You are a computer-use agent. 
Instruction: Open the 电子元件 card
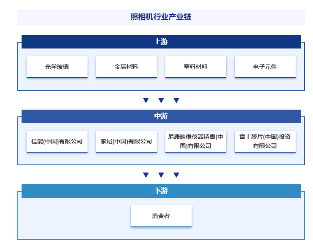click(x=265, y=67)
